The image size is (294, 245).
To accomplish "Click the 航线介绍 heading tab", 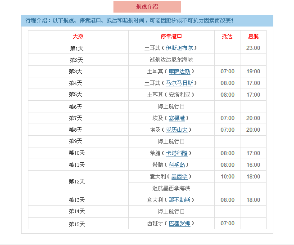I will tap(147, 7).
